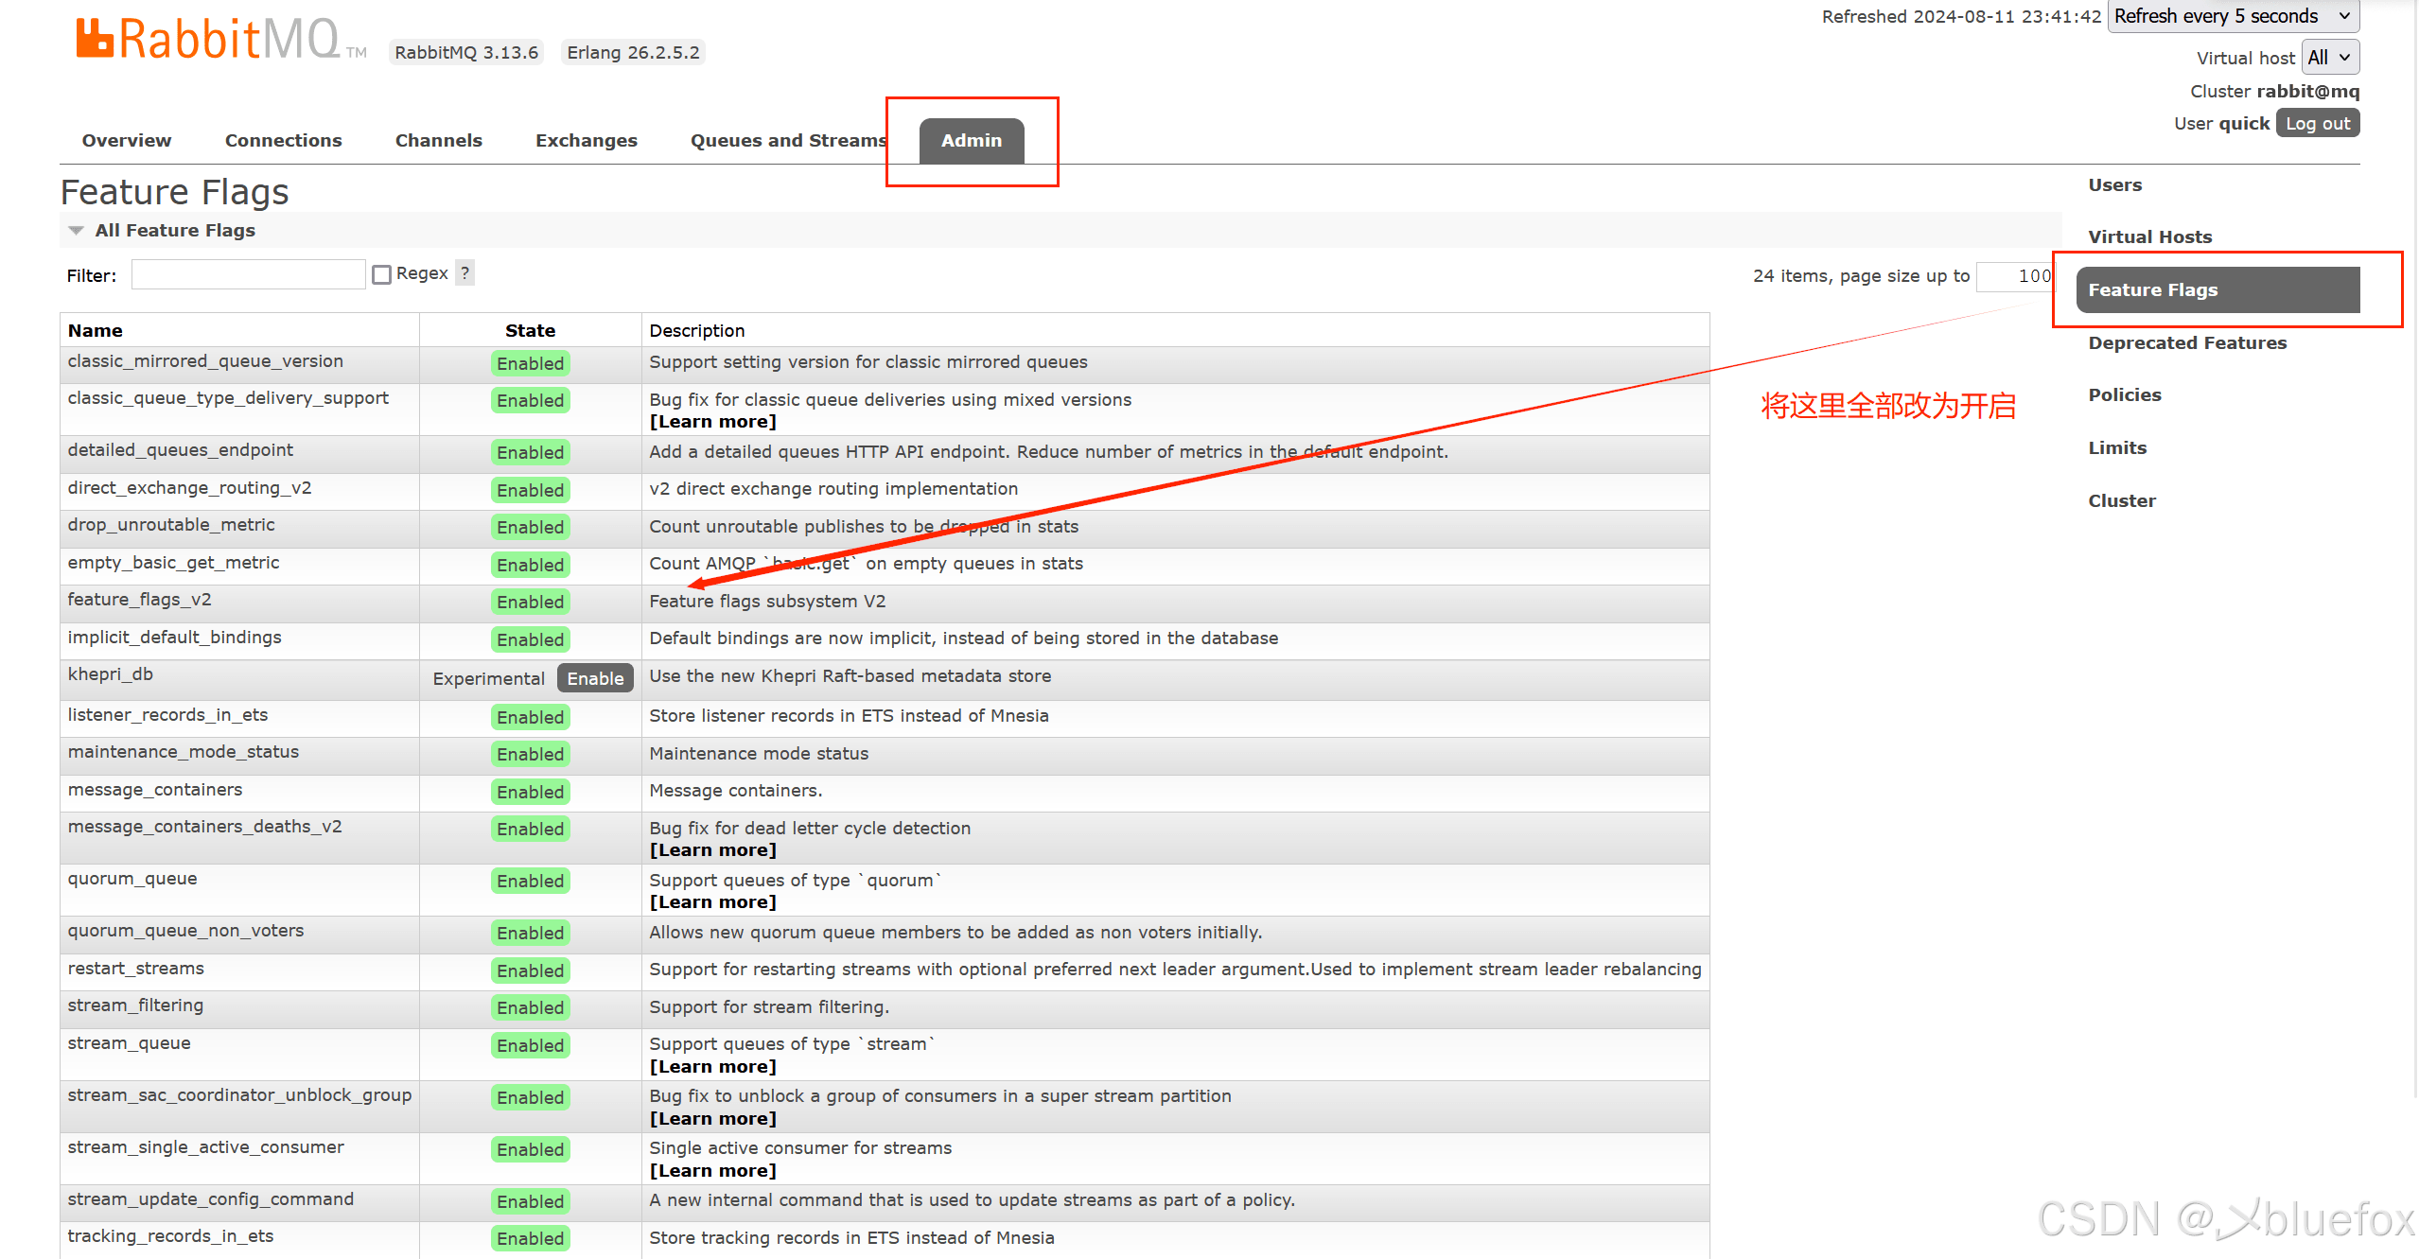Click the RabbitMQ 3.13.6 version badge

[x=466, y=52]
